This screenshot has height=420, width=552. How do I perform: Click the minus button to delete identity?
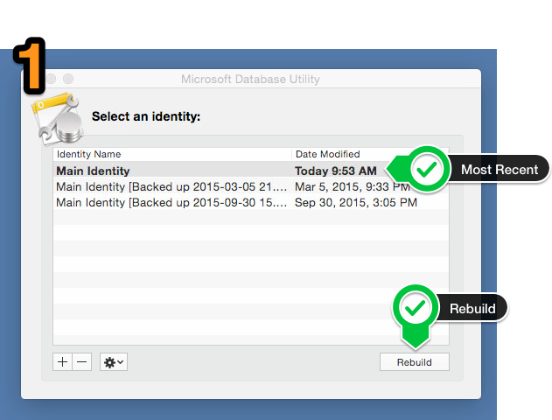click(82, 362)
